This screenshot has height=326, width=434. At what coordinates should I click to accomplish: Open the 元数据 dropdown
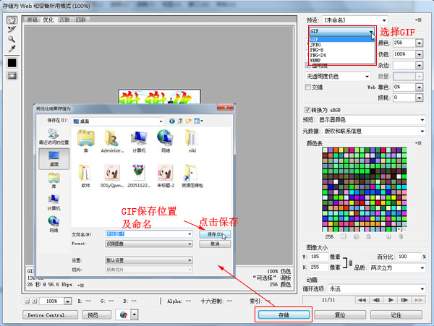coord(374,131)
